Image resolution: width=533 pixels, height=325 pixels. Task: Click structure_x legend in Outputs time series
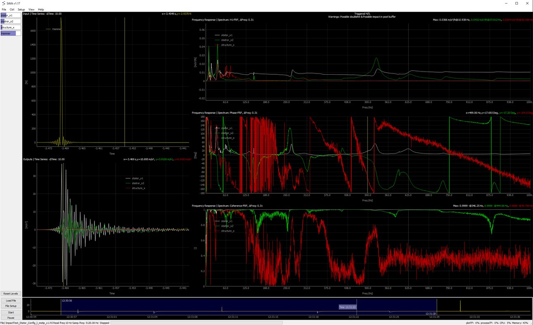point(135,188)
